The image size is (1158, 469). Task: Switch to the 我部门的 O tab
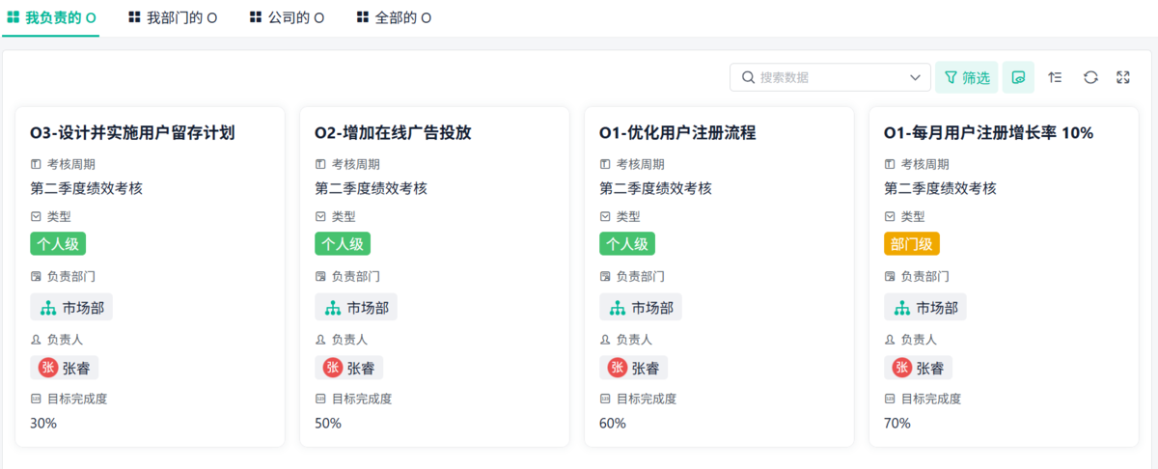point(173,17)
